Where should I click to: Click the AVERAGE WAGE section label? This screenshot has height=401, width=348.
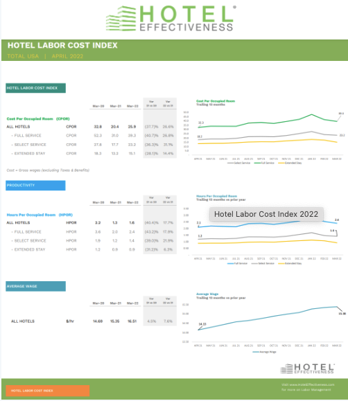(35, 286)
